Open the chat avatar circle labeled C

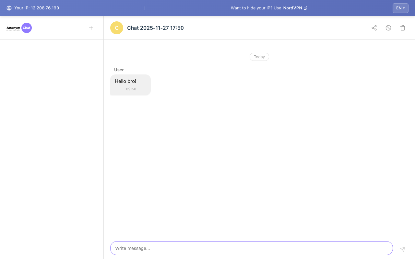[x=116, y=28]
